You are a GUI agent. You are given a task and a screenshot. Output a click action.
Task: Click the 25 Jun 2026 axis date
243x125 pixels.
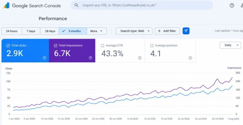point(98,119)
